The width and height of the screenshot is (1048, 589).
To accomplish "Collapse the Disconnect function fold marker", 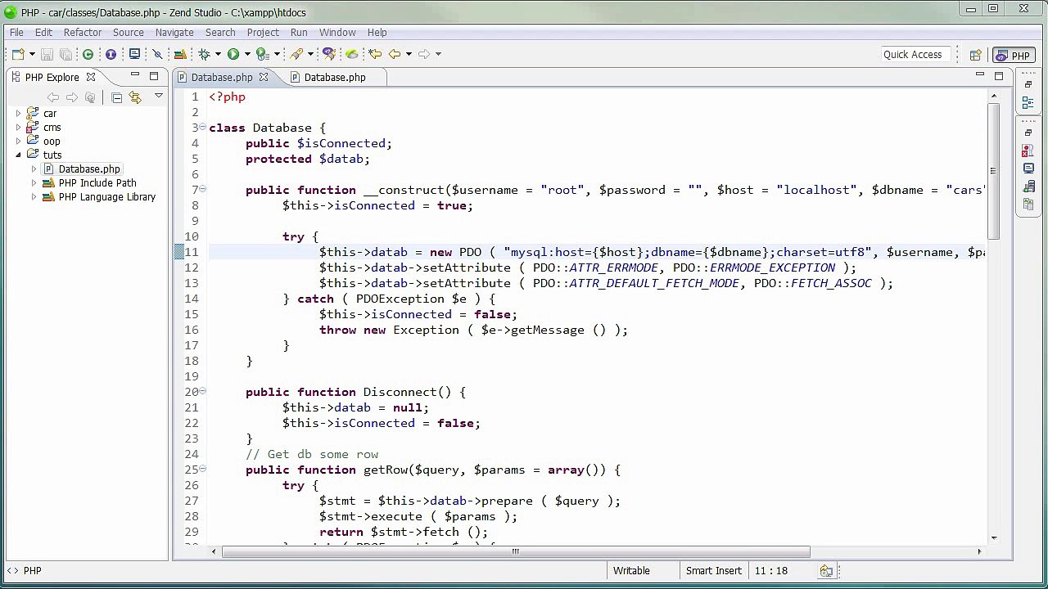I will pyautogui.click(x=202, y=392).
